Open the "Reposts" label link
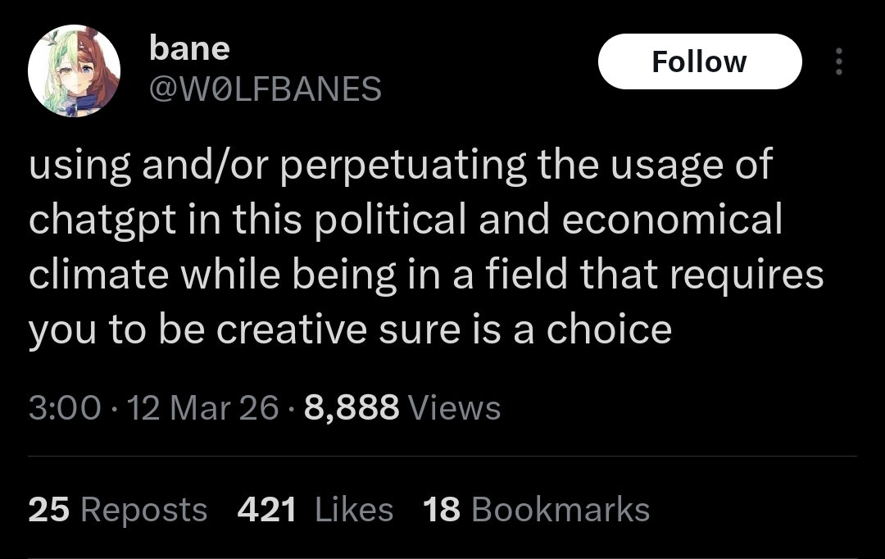The height and width of the screenshot is (559, 885). click(x=144, y=510)
